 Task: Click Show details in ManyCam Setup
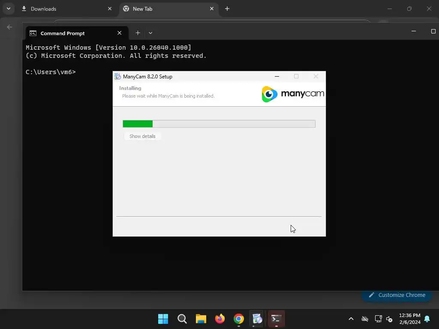[x=142, y=136]
